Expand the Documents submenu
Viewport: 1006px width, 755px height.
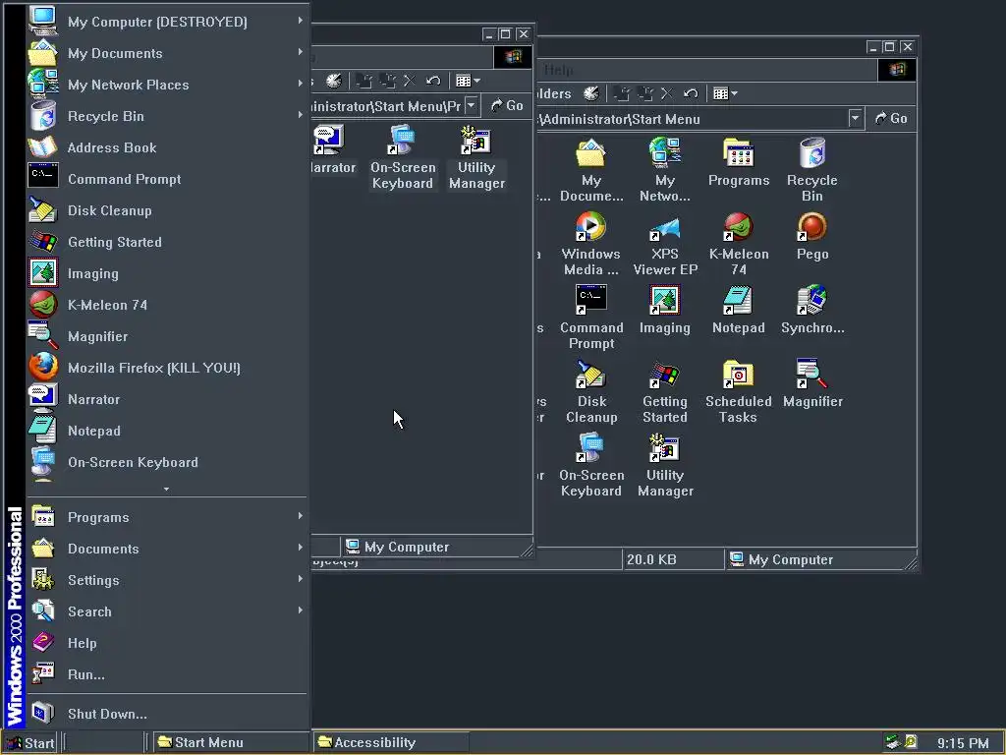(167, 549)
